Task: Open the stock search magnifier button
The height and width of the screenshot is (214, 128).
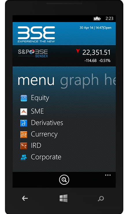Action: [x=64, y=180]
